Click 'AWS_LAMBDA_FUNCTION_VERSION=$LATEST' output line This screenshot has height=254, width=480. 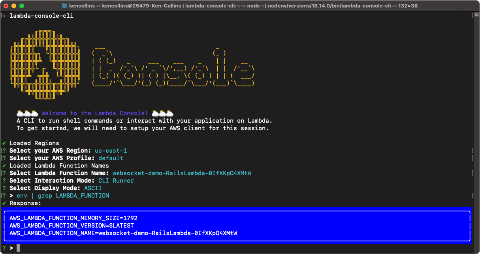click(x=72, y=226)
